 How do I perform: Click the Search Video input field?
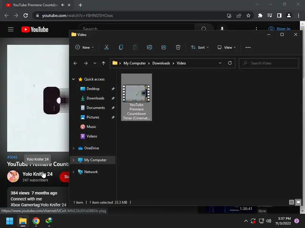(269, 63)
